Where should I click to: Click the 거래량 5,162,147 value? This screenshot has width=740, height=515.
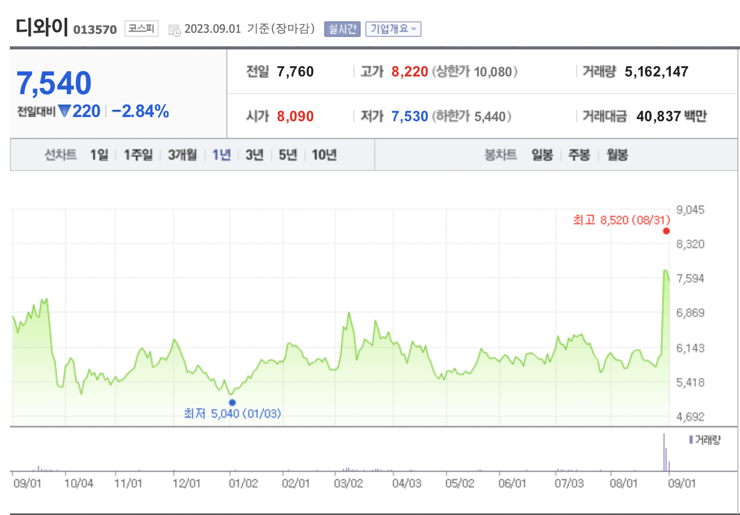pos(656,72)
